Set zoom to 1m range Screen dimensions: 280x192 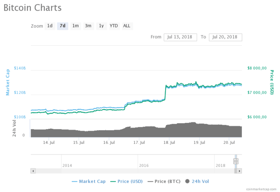tap(75, 26)
